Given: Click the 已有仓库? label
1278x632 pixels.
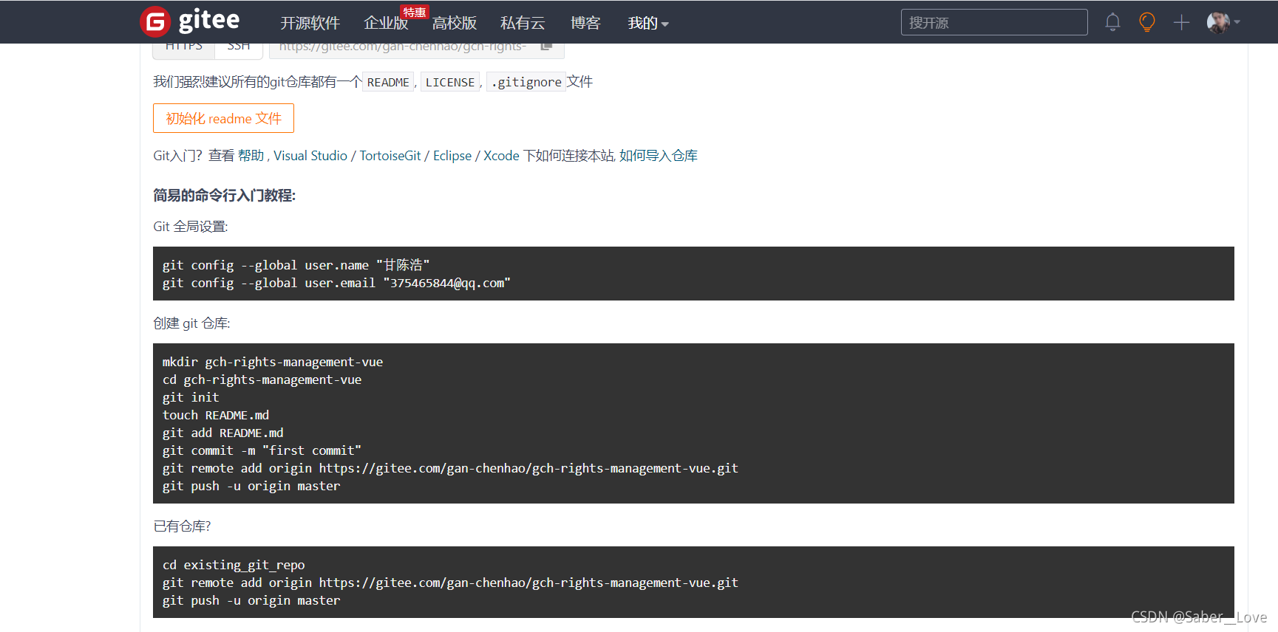Looking at the screenshot, I should coord(182,526).
